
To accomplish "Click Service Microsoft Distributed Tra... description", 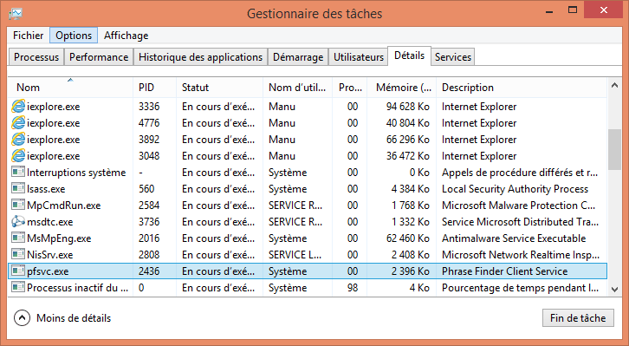I will point(521,222).
